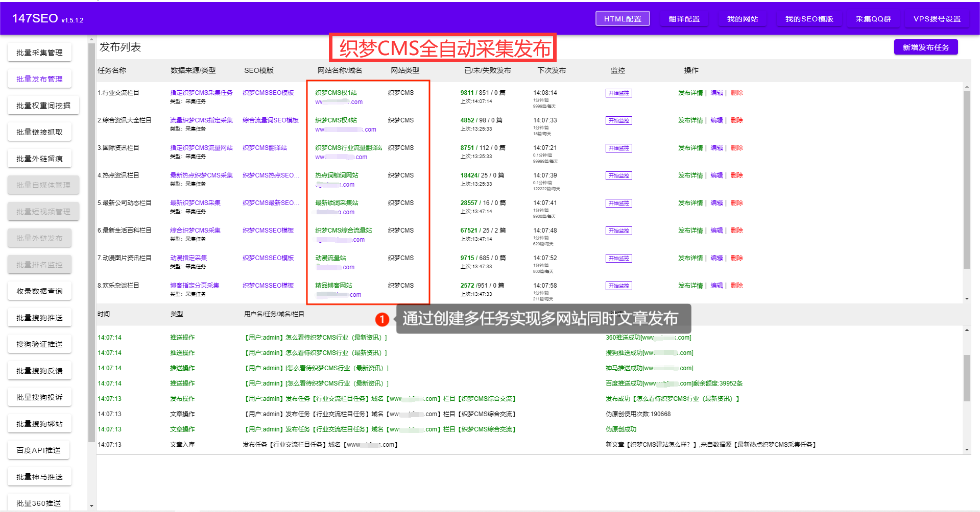Click the log panel scrollbar thumb
The height and width of the screenshot is (512, 980).
[x=967, y=378]
